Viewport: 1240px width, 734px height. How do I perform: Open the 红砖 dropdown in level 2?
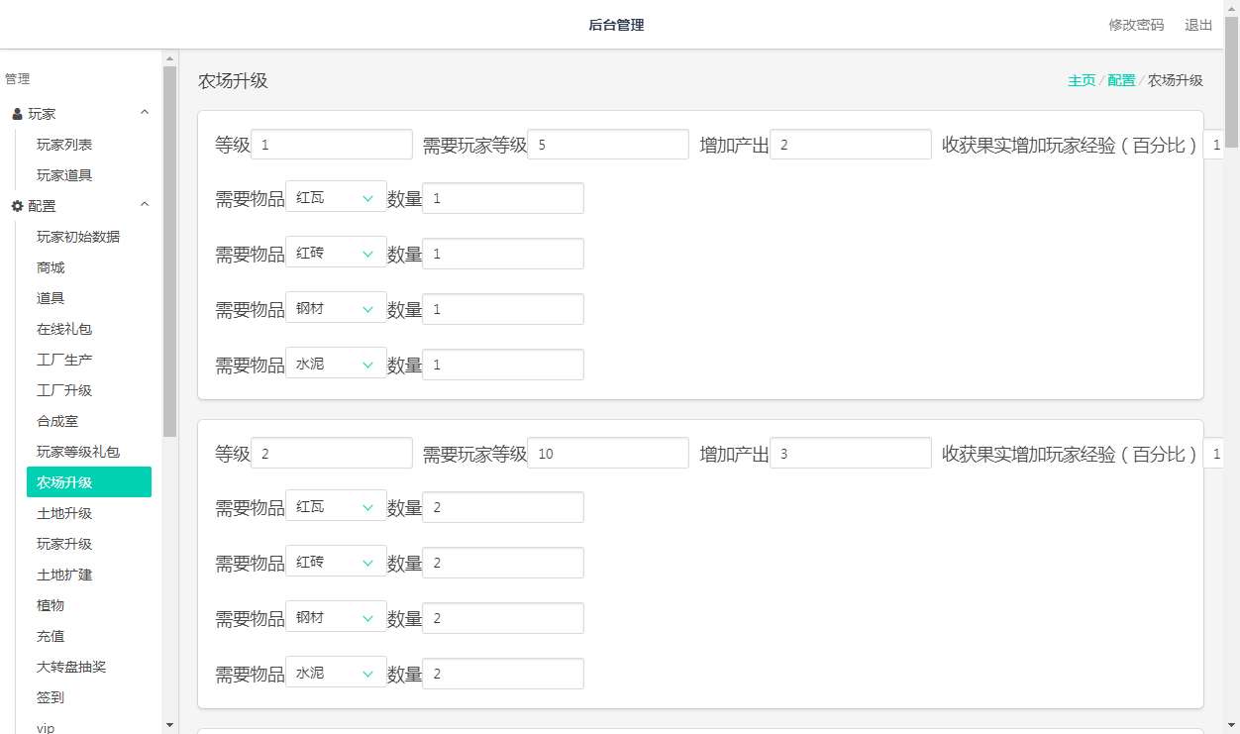(x=336, y=563)
